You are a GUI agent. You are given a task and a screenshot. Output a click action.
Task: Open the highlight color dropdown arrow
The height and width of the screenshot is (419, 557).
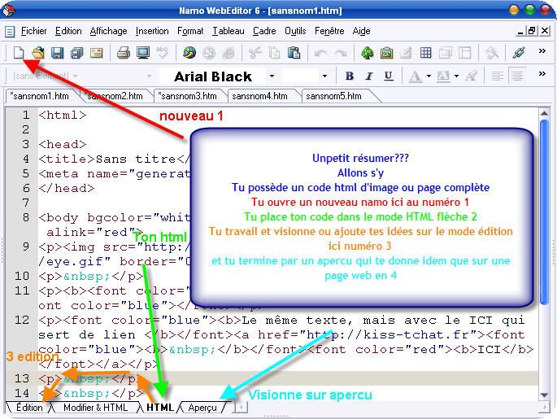tap(456, 76)
